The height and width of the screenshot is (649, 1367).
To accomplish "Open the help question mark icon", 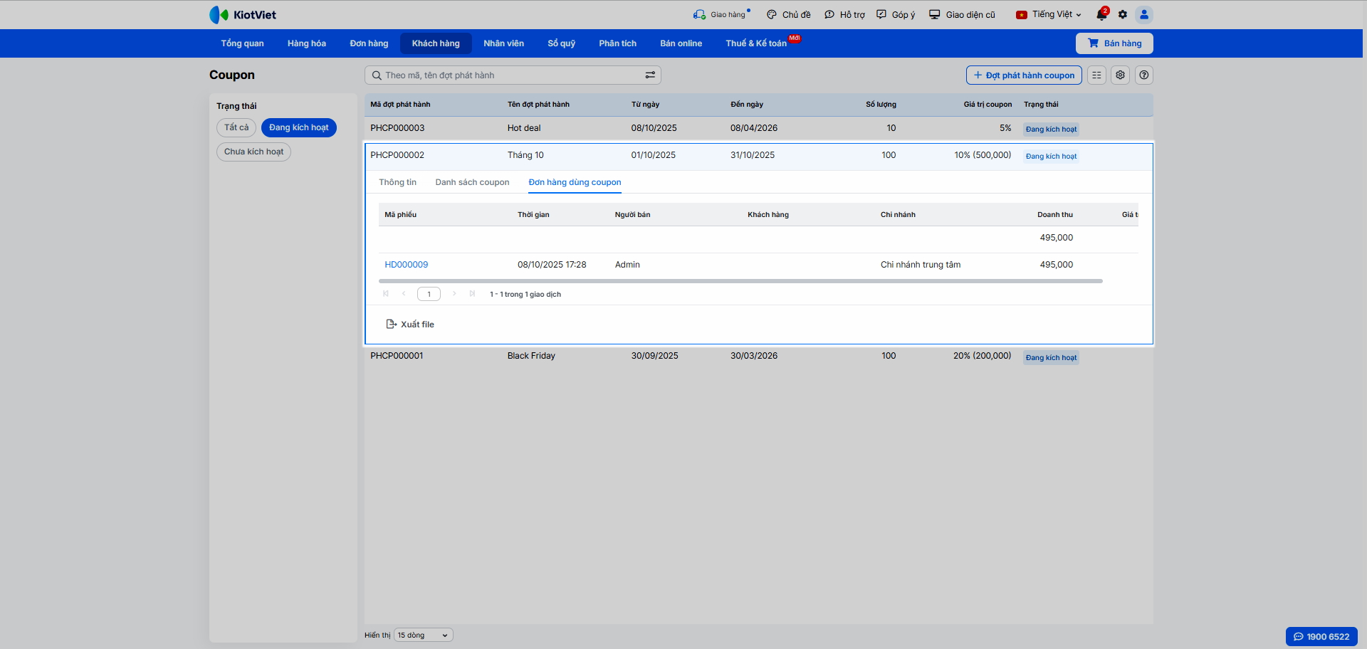I will click(1144, 75).
